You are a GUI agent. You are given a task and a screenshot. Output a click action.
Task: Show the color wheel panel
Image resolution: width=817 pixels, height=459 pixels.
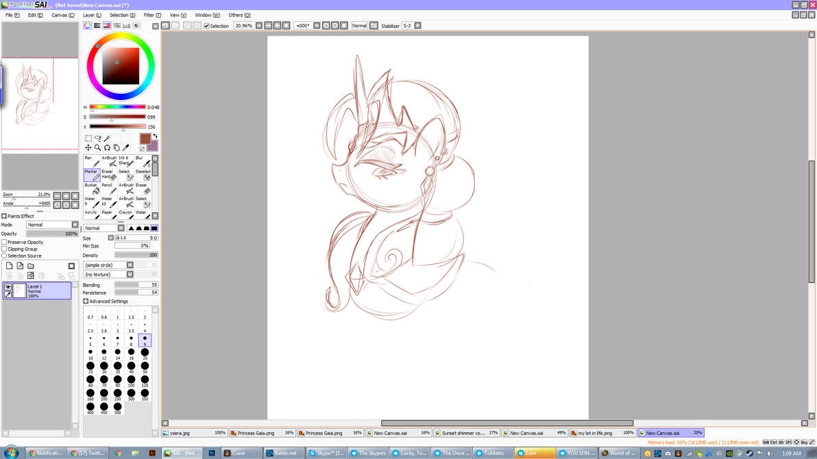[88, 25]
